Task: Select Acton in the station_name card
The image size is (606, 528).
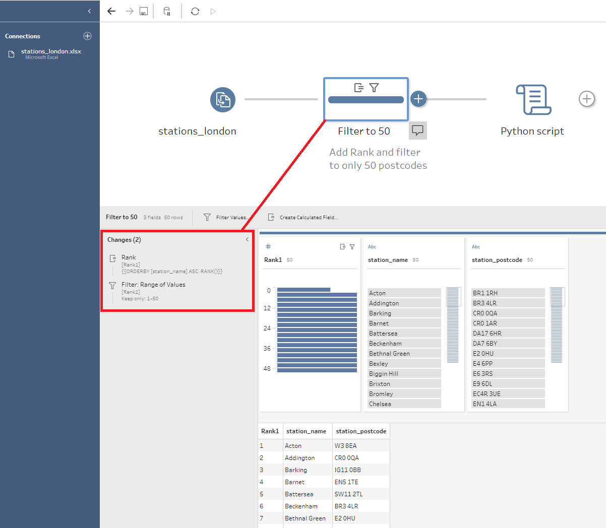Action: click(404, 293)
